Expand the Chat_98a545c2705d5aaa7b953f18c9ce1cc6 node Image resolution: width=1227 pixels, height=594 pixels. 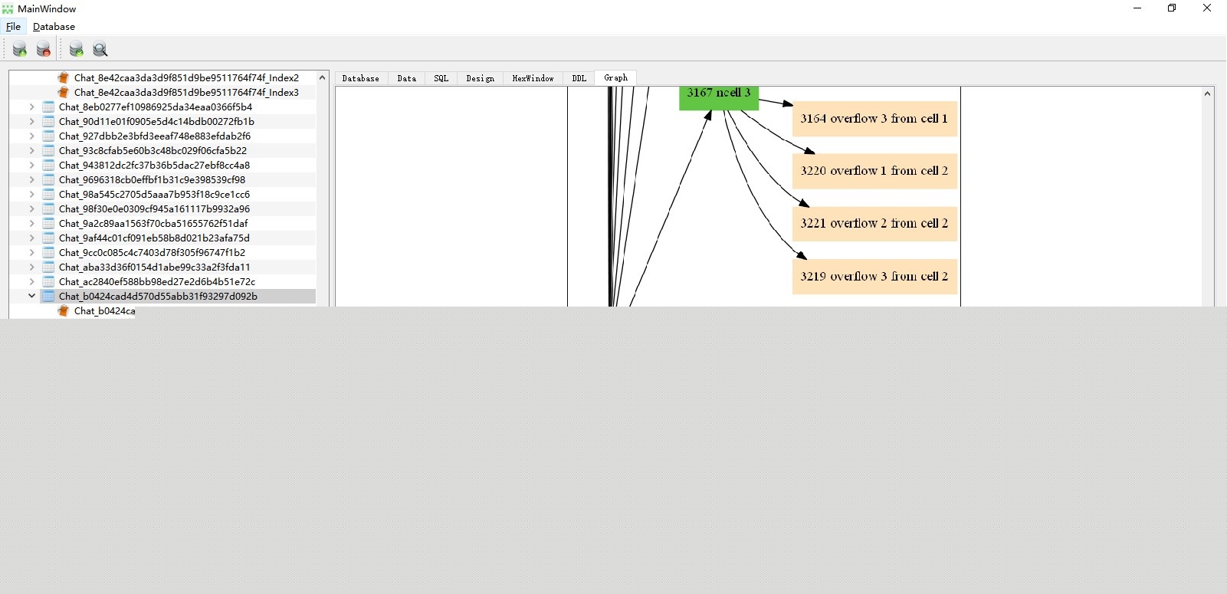click(31, 194)
